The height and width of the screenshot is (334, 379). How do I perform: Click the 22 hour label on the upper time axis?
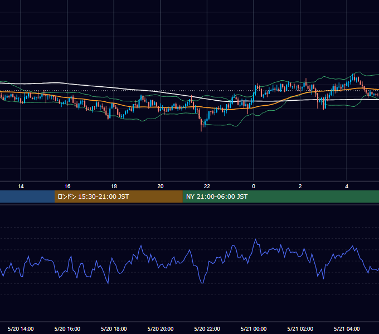[207, 186]
